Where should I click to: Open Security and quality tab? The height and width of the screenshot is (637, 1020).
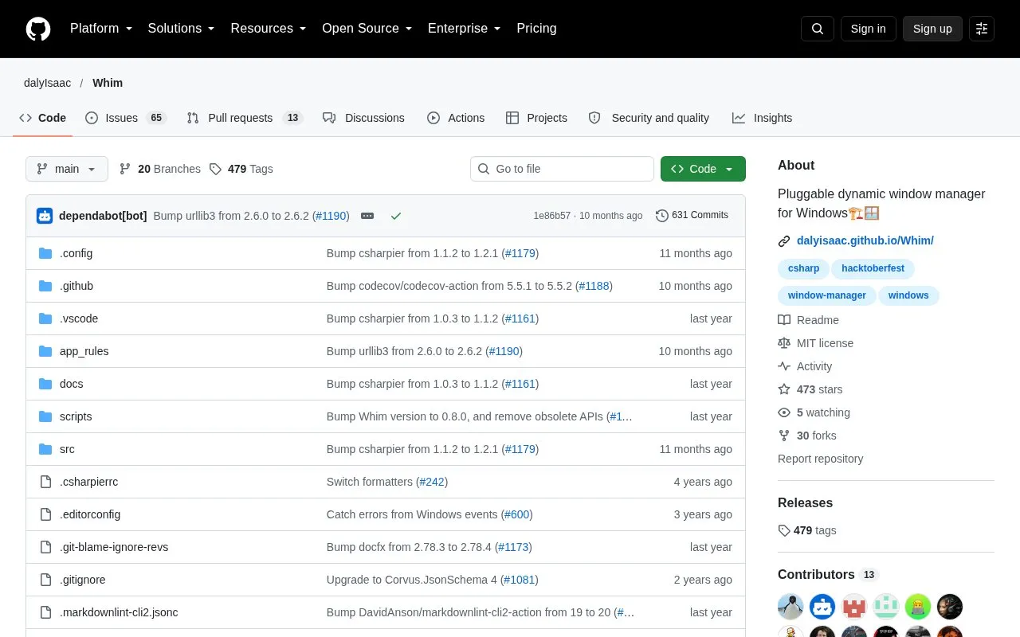649,118
